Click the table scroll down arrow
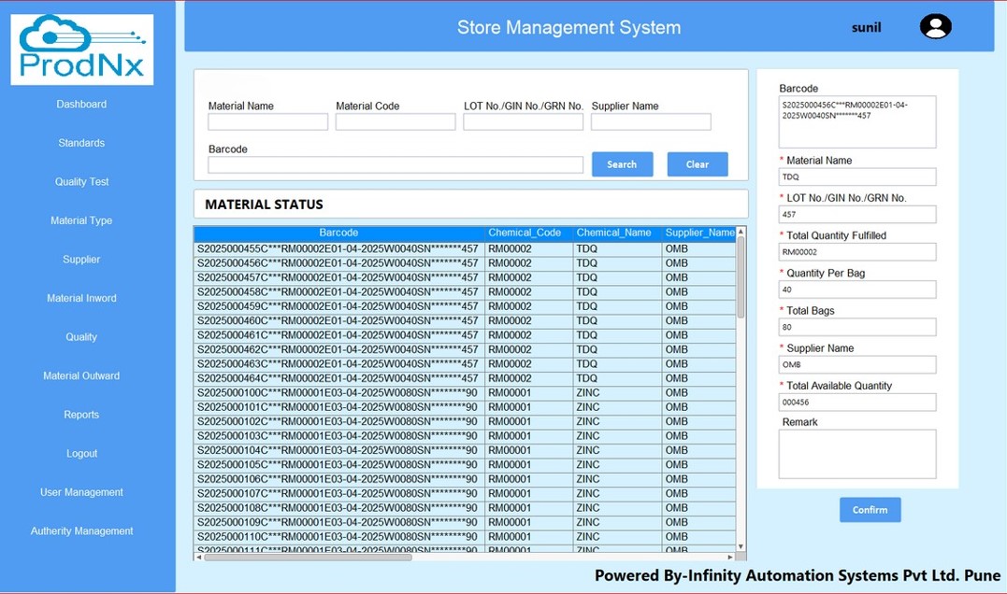 click(741, 546)
